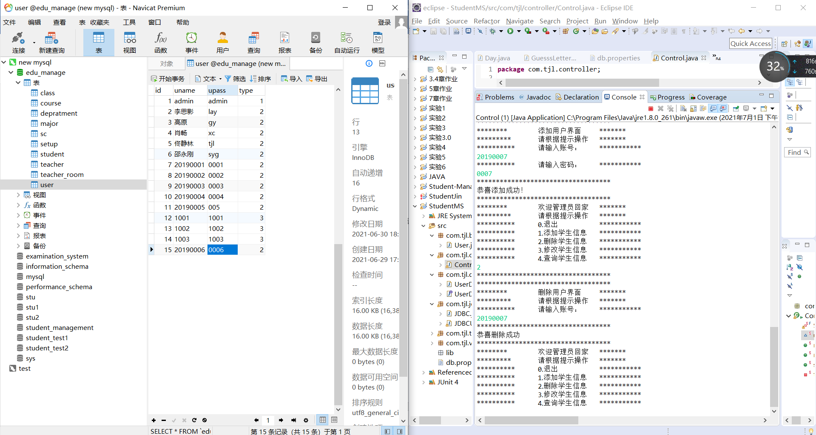This screenshot has width=816, height=435.
Task: Open 新建查询 new query tool
Action: click(51, 43)
